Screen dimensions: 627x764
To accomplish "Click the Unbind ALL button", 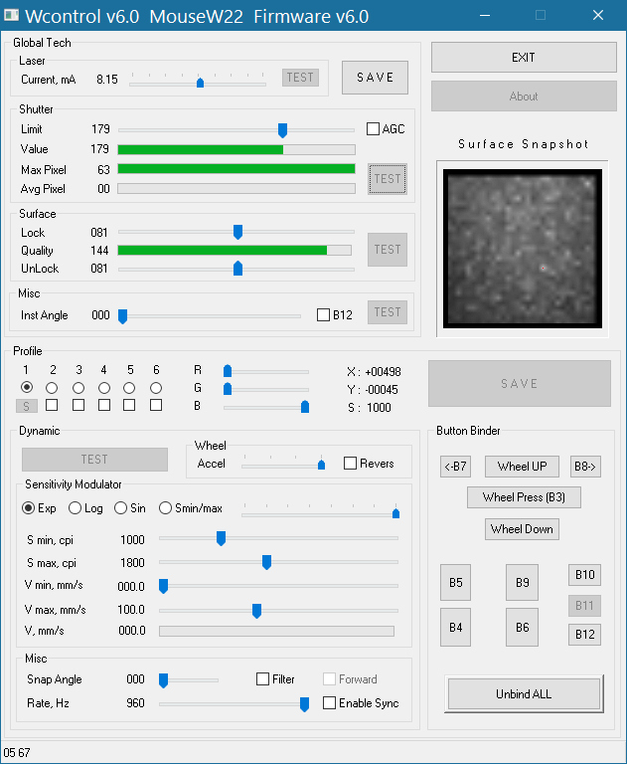I will [x=524, y=693].
